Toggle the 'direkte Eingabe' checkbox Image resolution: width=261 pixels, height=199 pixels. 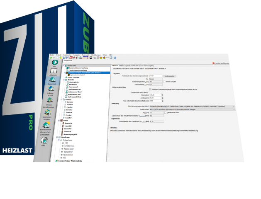[x=164, y=82]
